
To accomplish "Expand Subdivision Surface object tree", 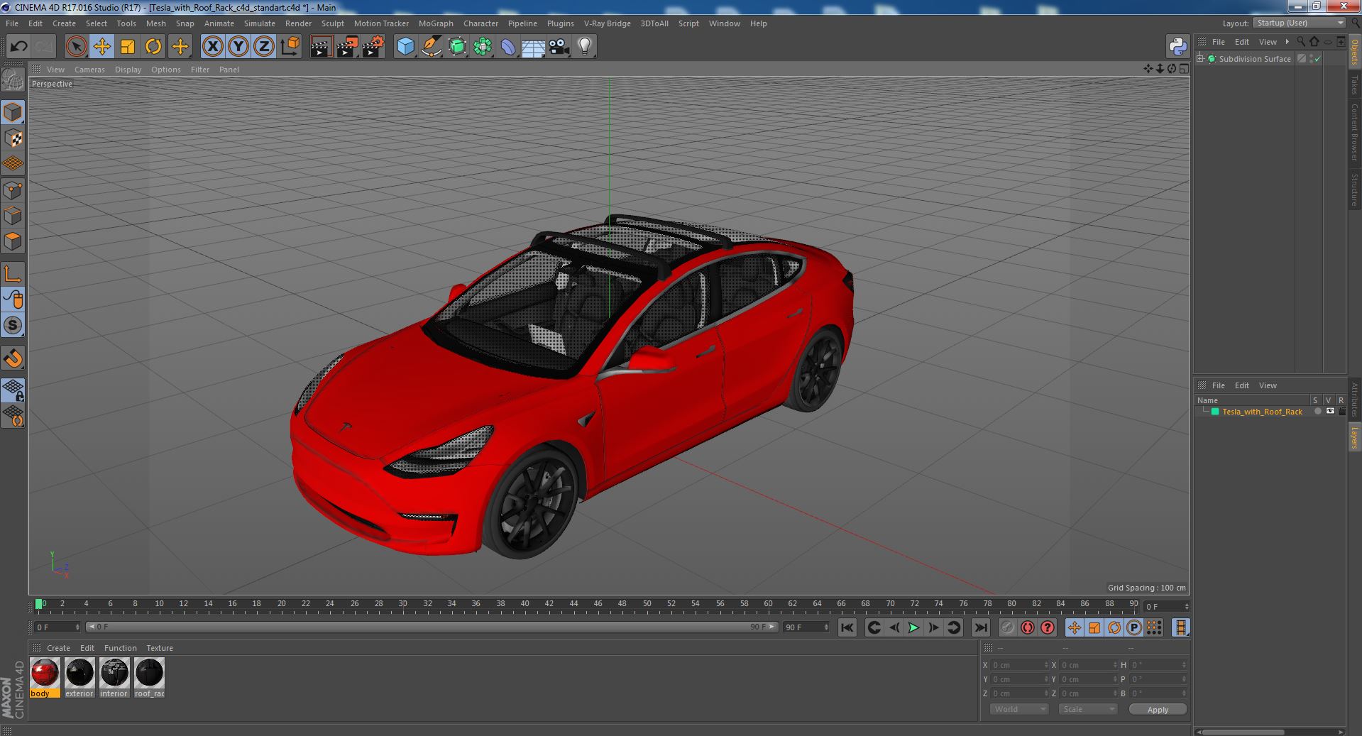I will [1200, 59].
